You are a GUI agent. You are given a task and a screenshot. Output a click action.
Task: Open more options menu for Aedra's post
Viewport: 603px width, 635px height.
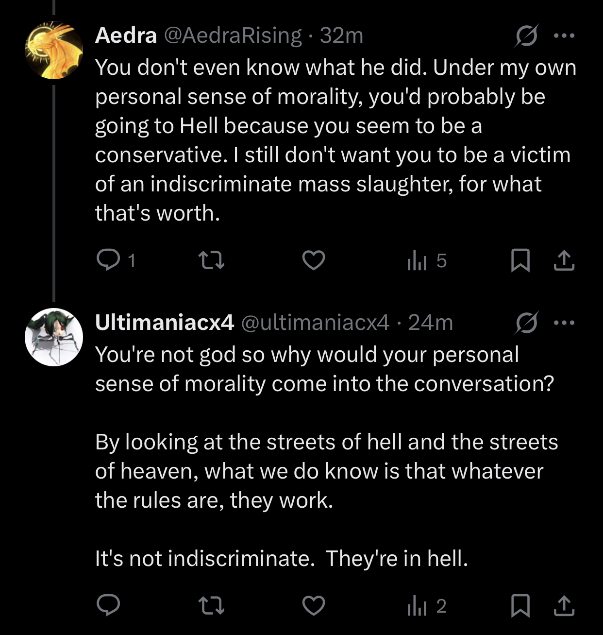pos(564,35)
